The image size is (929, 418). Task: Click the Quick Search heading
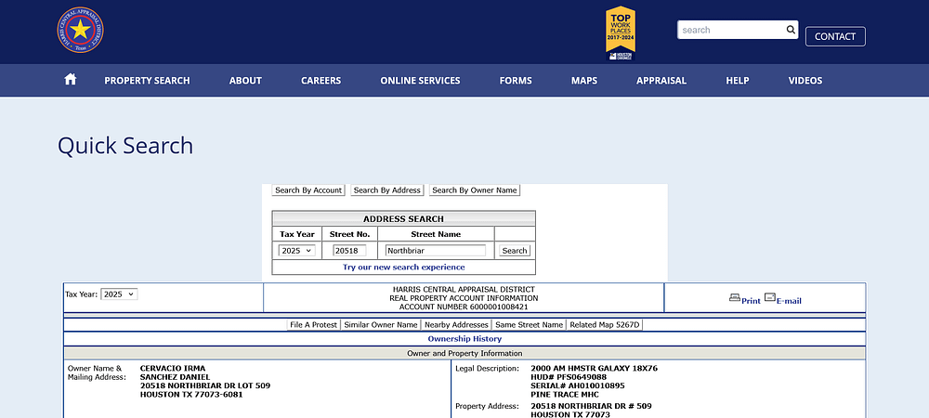pyautogui.click(x=125, y=146)
